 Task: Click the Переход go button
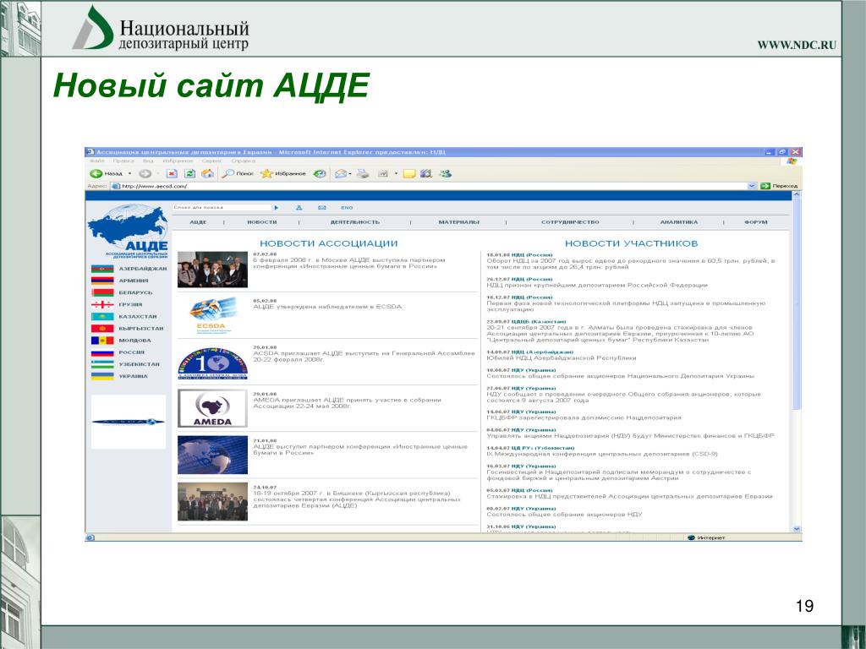pos(779,186)
